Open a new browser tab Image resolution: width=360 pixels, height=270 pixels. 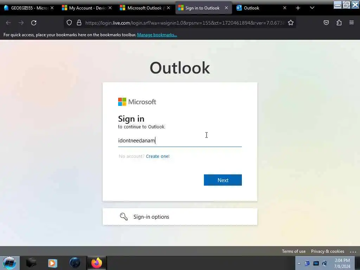pyautogui.click(x=298, y=8)
